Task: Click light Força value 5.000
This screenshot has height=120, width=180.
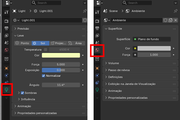Action: [61, 64]
